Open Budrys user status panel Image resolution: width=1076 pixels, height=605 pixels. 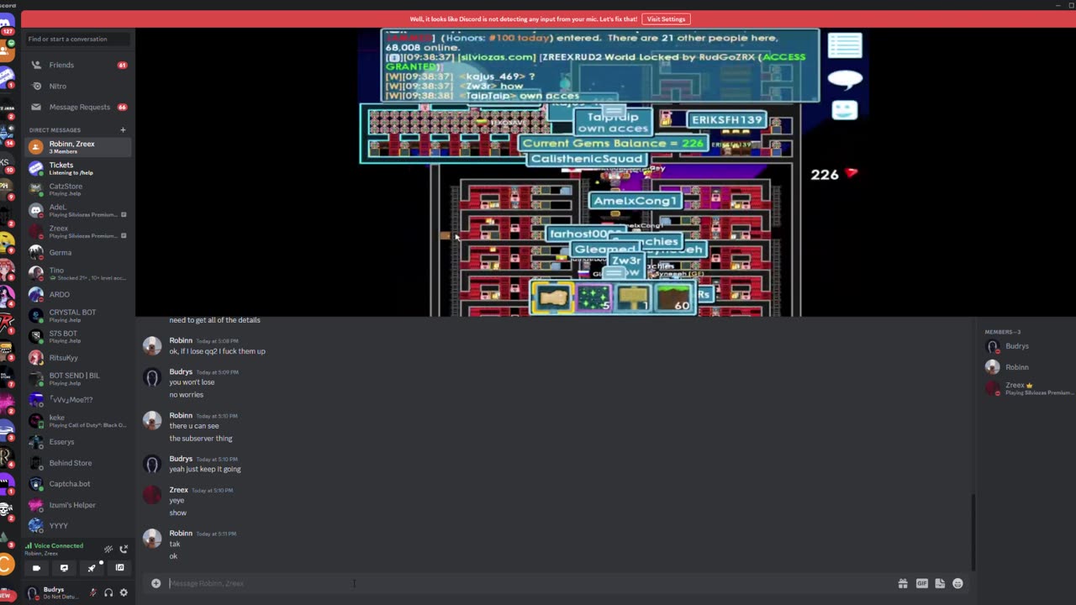pos(55,592)
